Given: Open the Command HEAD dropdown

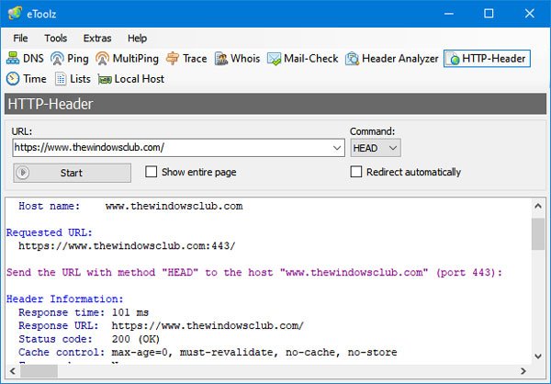Looking at the screenshot, I should coord(376,148).
